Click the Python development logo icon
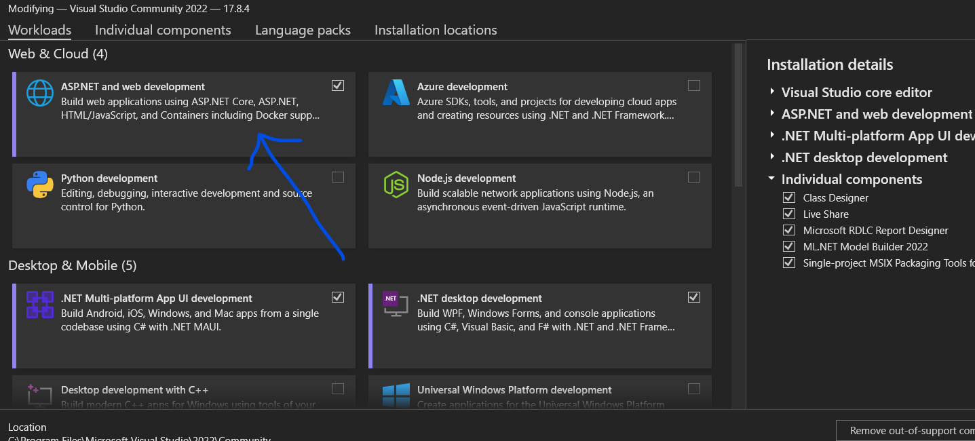This screenshot has height=441, width=975. 40,185
